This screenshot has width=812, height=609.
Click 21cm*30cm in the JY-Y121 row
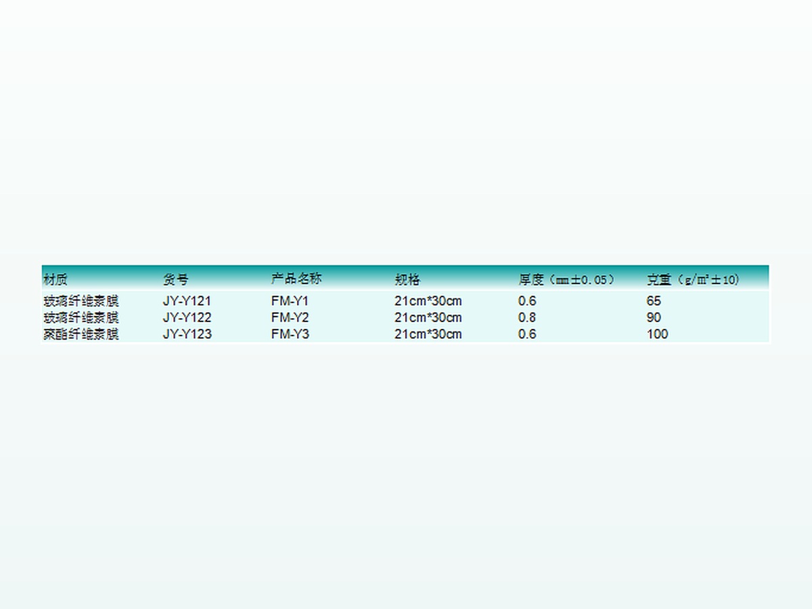coord(428,301)
